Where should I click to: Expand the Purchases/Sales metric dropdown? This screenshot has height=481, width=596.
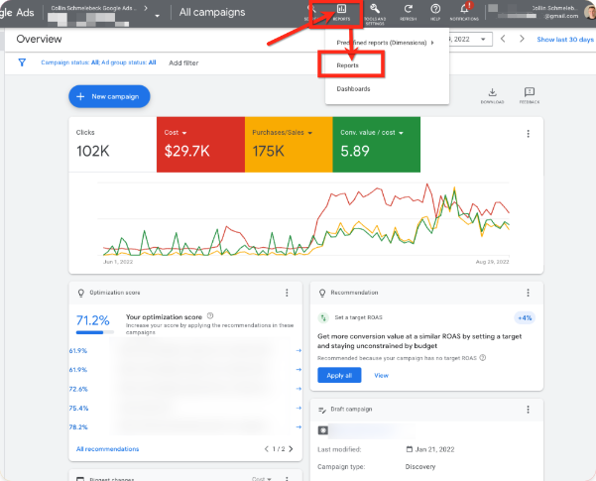309,133
